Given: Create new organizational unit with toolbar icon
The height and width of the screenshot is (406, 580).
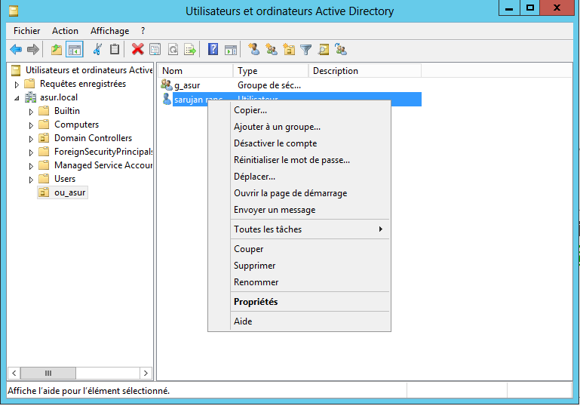Looking at the screenshot, I should point(289,49).
